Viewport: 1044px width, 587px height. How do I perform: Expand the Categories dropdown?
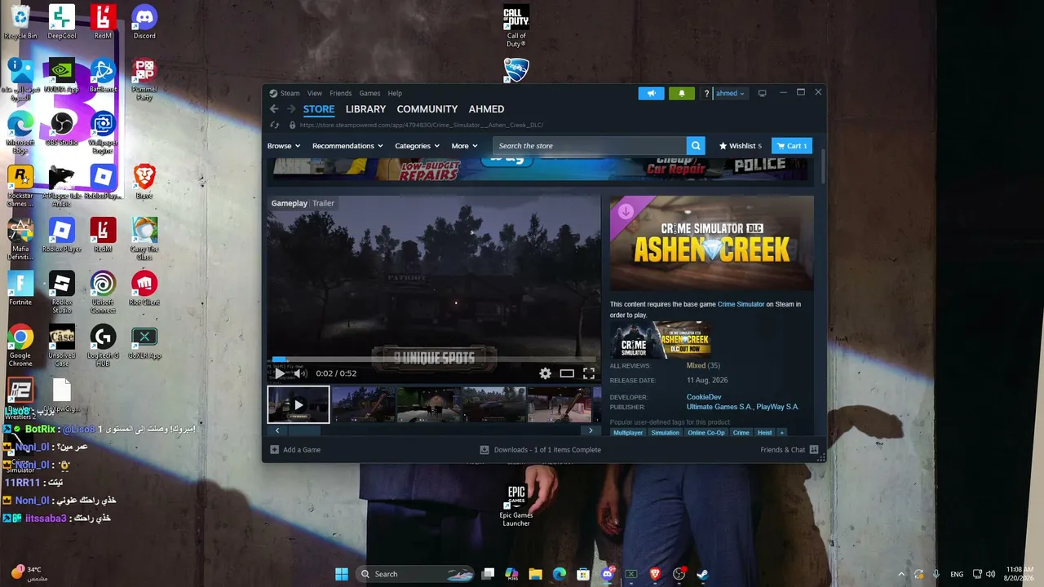pyautogui.click(x=418, y=146)
